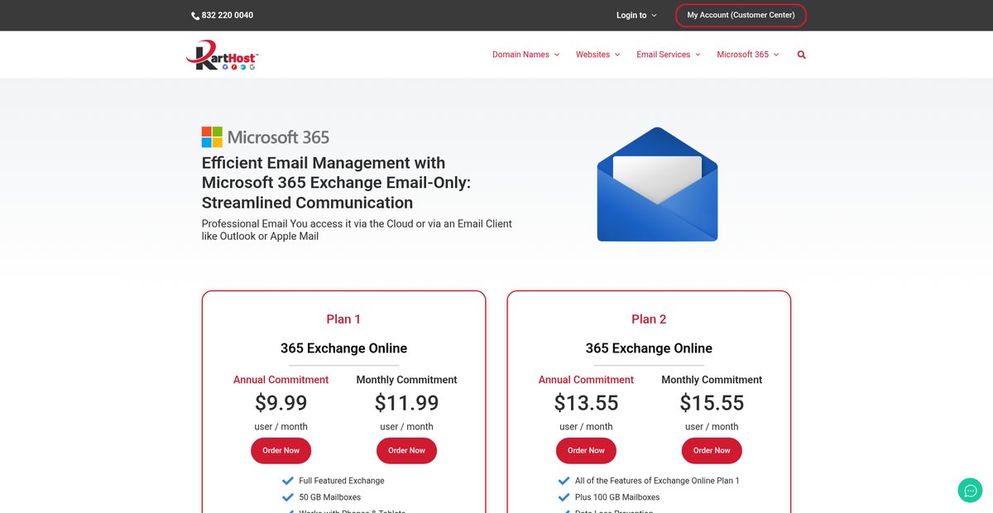The width and height of the screenshot is (993, 513).
Task: Click Efficient Email Management headline
Action: tap(336, 183)
